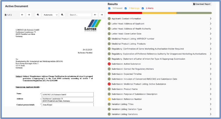Click warning icon for Submission: Reference Number
221x119 pixels.
pyautogui.click(x=109, y=99)
